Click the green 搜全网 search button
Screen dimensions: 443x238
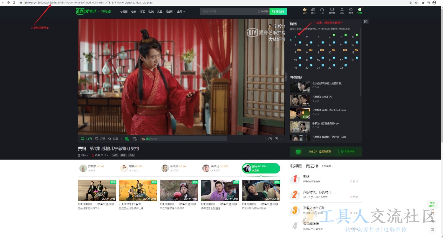click(278, 11)
